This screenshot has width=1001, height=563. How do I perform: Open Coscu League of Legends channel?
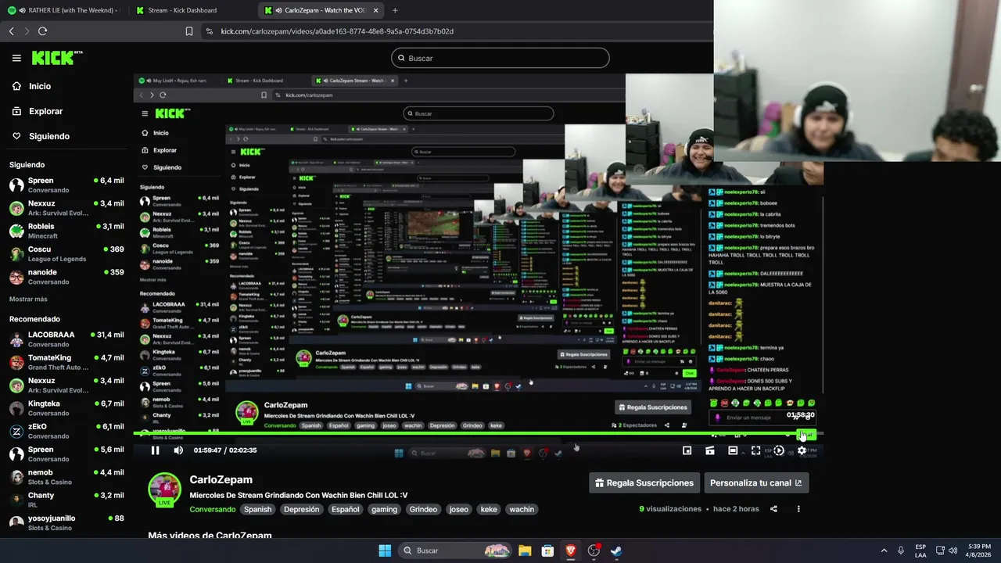click(66, 253)
